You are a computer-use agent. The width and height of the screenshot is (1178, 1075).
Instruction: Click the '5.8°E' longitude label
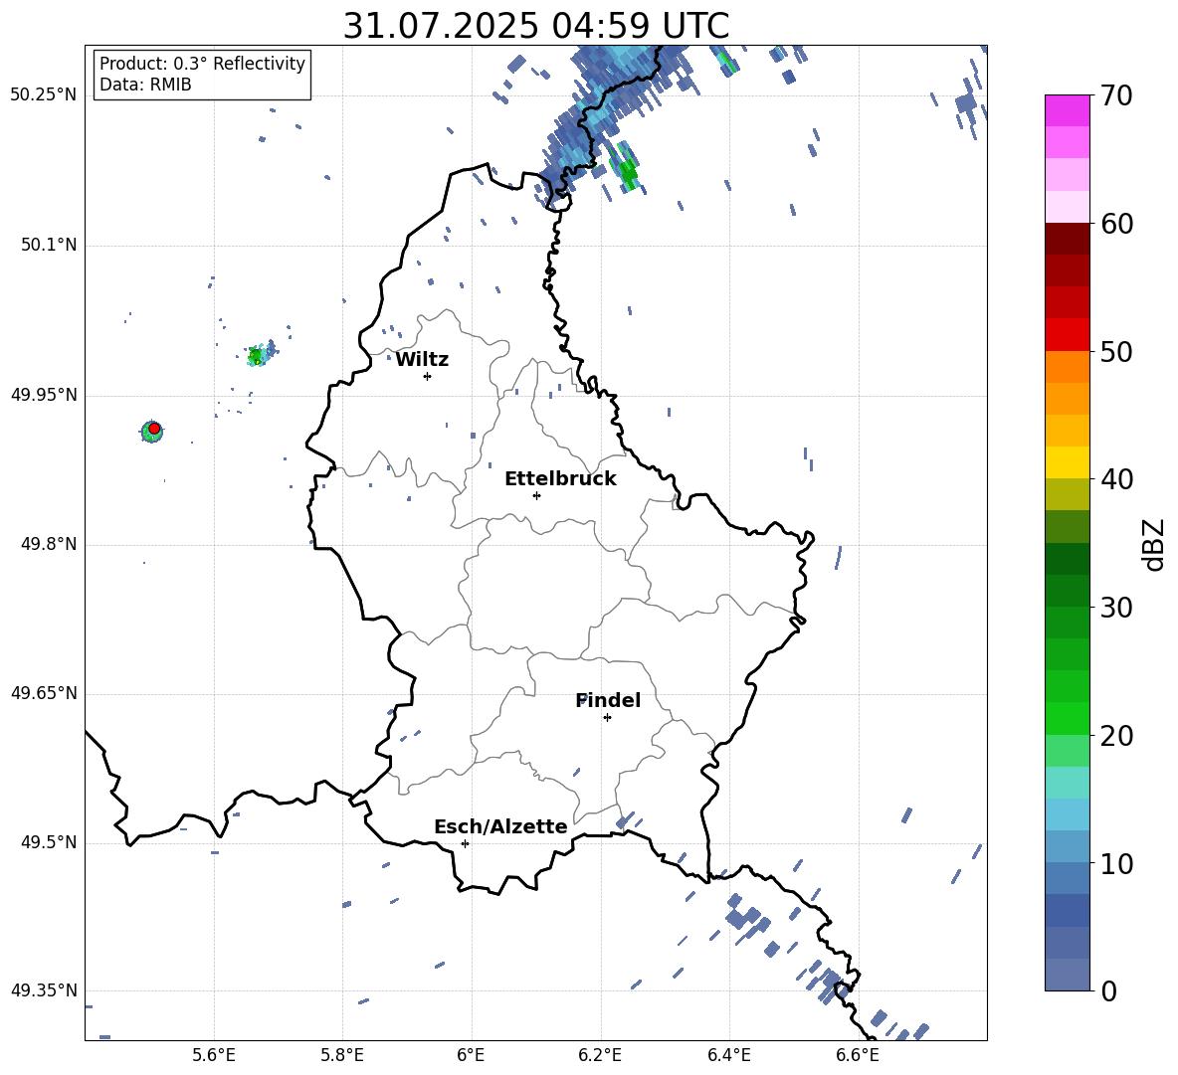pyautogui.click(x=342, y=1056)
